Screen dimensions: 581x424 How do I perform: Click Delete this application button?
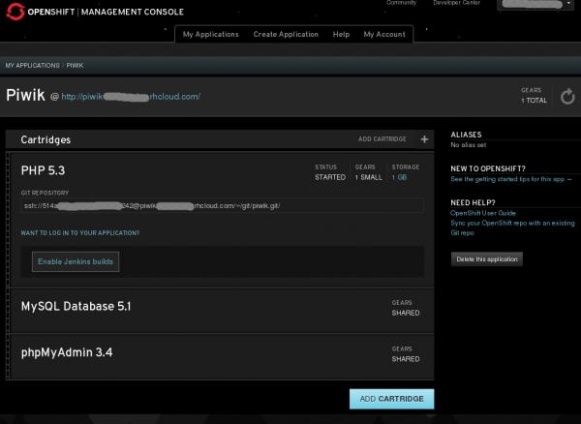[487, 259]
